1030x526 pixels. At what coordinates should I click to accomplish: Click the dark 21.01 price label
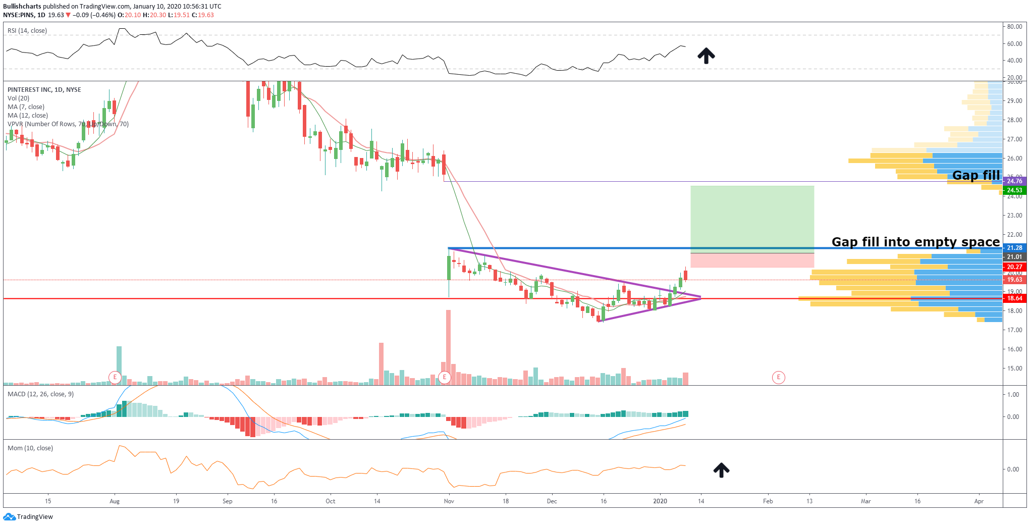click(1014, 257)
